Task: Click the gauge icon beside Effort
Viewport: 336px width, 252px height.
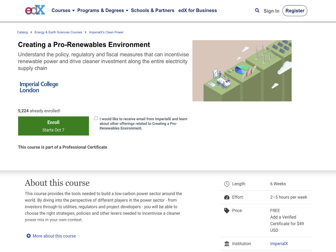Action: tap(227, 197)
